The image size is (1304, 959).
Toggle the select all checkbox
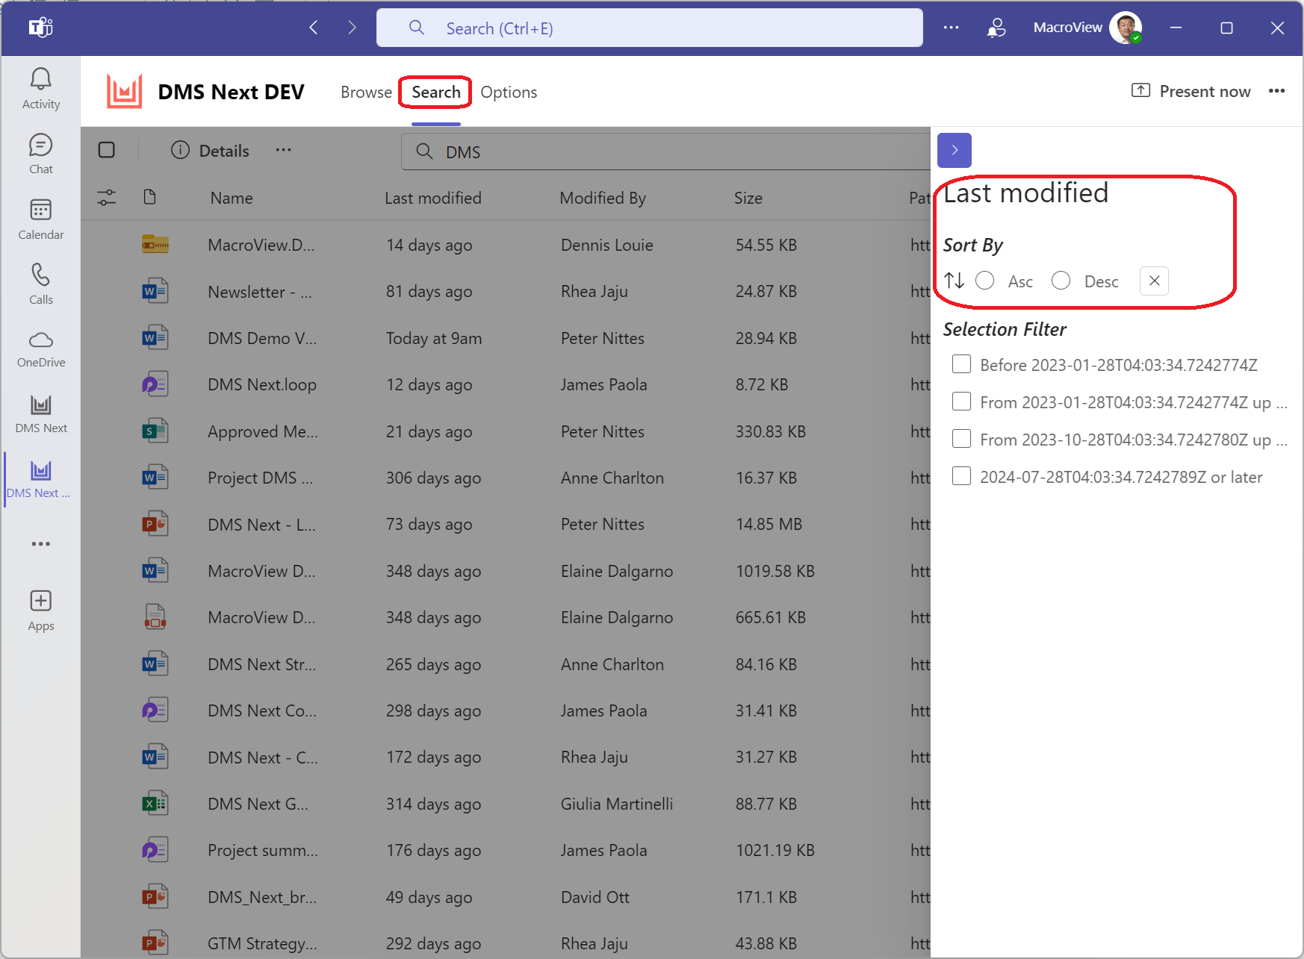[x=107, y=150]
